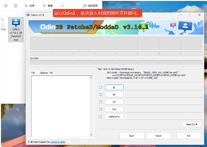Click the Start button
Viewport: 207px width, 147px height.
coord(132,136)
